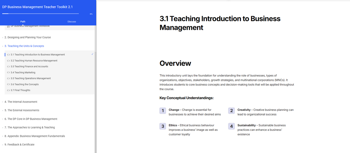Viewport: 350px width, 153px height.
Task: Switch to the Discuss tab
Action: (72, 22)
